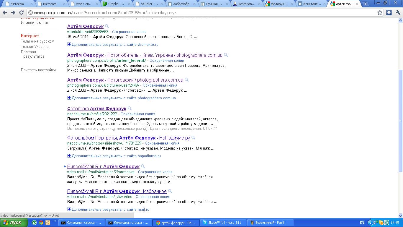This screenshot has height=227, width=403.
Task: Open the vkontakte Артём Федорук result
Action: point(85,26)
